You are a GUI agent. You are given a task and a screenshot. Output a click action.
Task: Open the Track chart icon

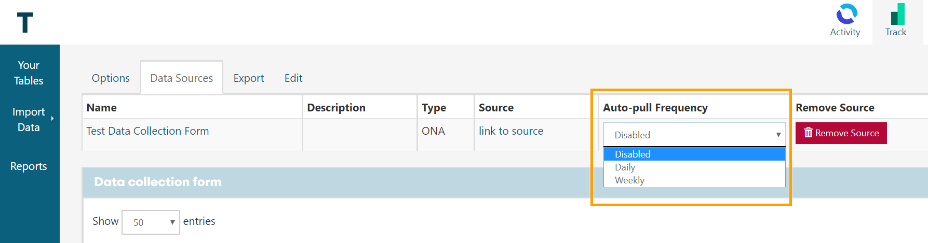pyautogui.click(x=897, y=15)
